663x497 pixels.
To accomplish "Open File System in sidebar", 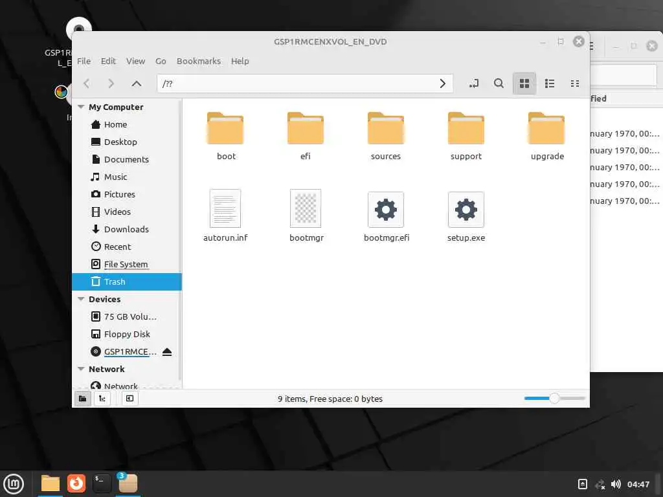I will [127, 264].
